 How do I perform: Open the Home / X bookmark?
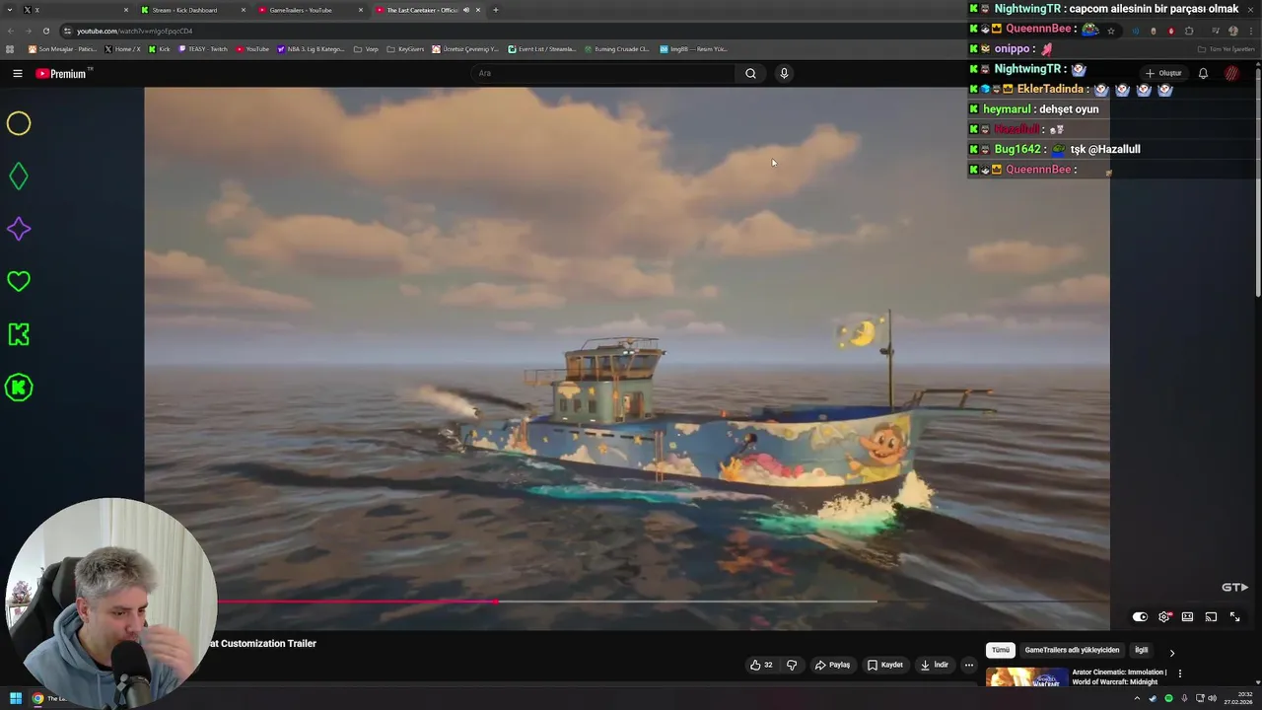[x=123, y=49]
